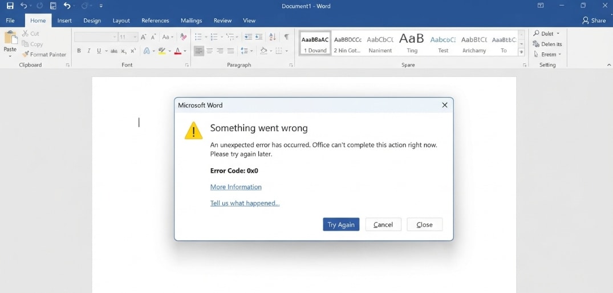Click the Multilevel List icon
613x293 pixels.
click(x=230, y=37)
